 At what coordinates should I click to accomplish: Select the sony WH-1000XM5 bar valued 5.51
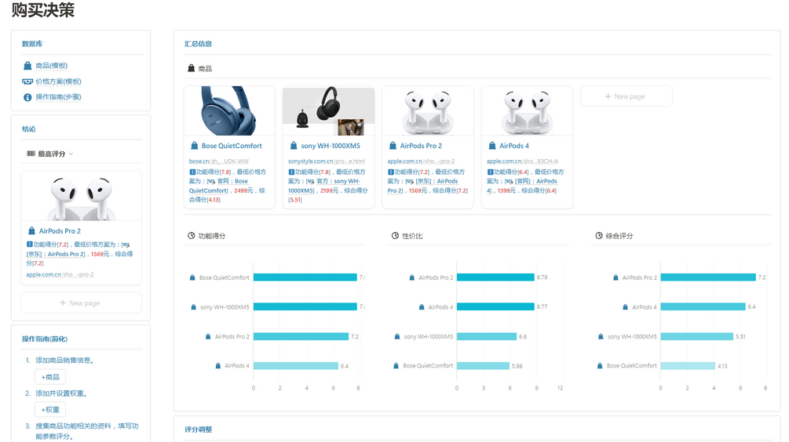(x=697, y=336)
